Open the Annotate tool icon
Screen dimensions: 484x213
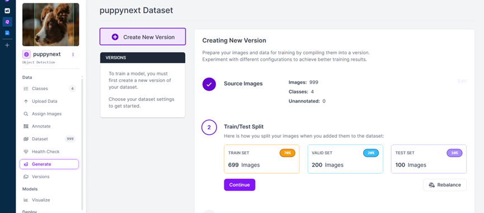tap(26, 127)
